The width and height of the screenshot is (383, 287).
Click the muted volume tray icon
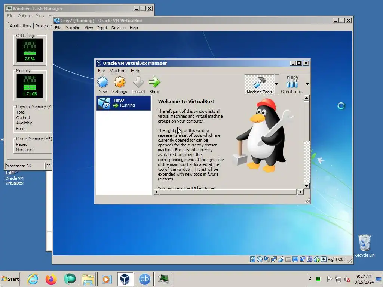347,279
